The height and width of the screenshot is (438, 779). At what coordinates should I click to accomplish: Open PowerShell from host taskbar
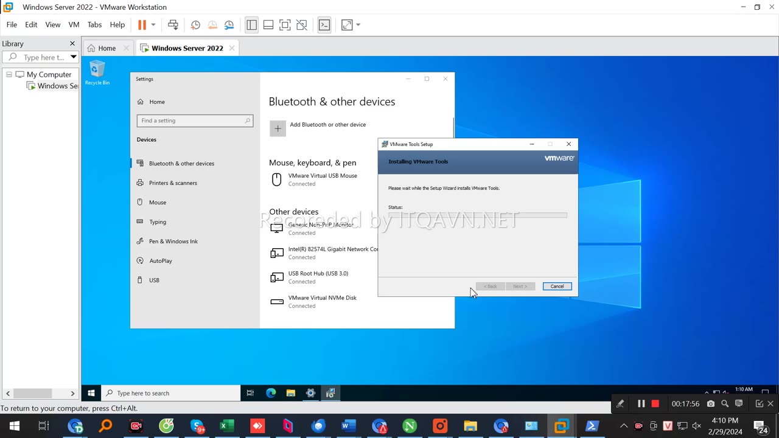coord(592,426)
